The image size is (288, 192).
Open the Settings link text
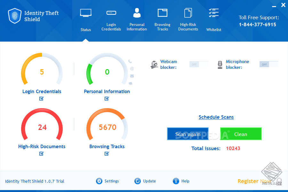point(112,181)
